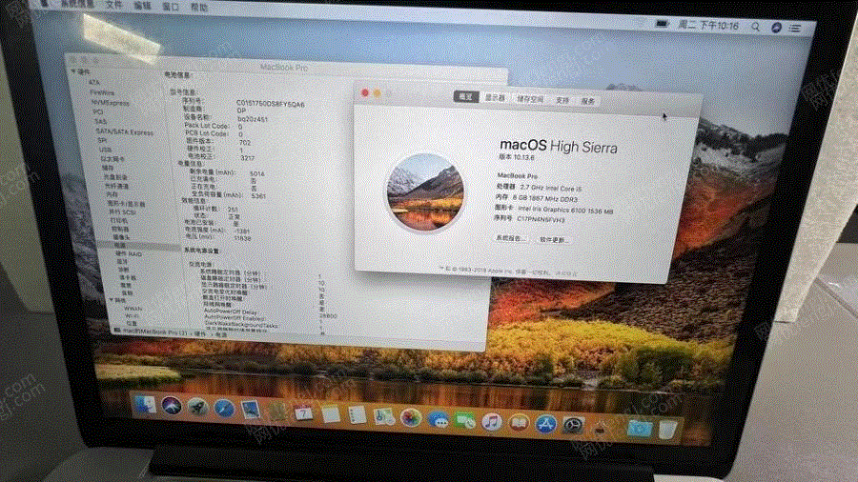Collapse the 硬件 hardware tree section

click(73, 71)
